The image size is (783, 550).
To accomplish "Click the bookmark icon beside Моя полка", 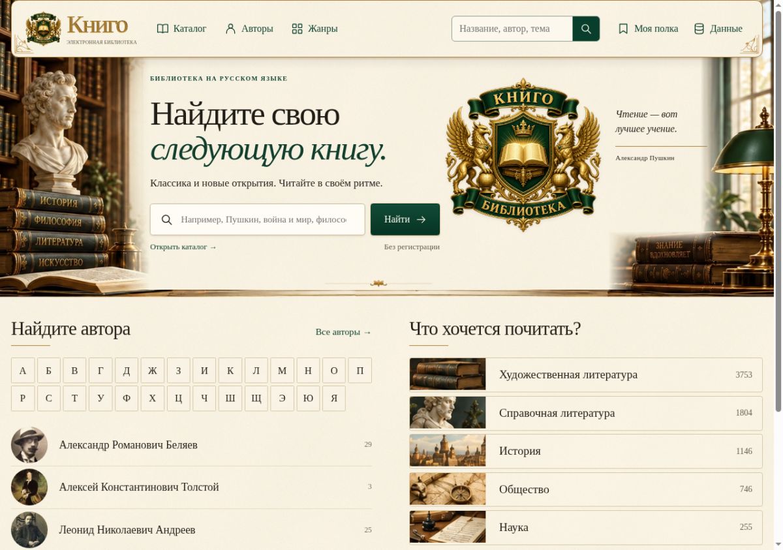I will [x=623, y=29].
